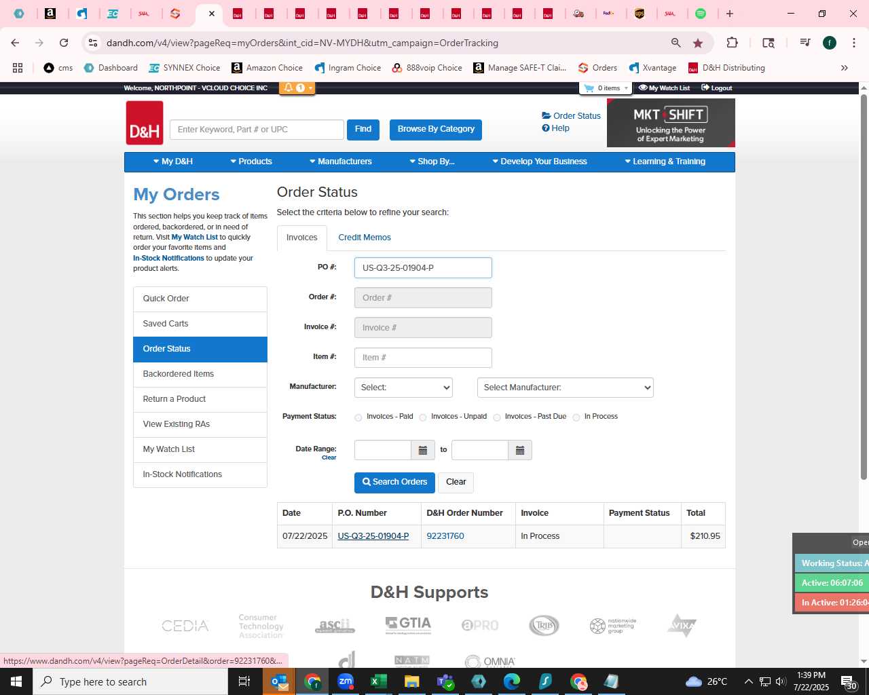Click the zoom magnifier in address bar
This screenshot has height=695, width=869.
(x=676, y=43)
